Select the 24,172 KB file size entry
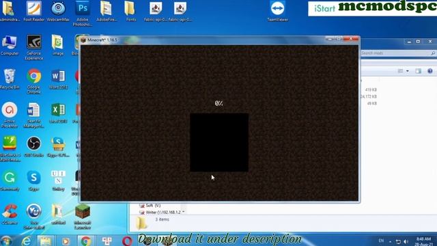Viewport: 437px width, 246px height. [x=369, y=96]
